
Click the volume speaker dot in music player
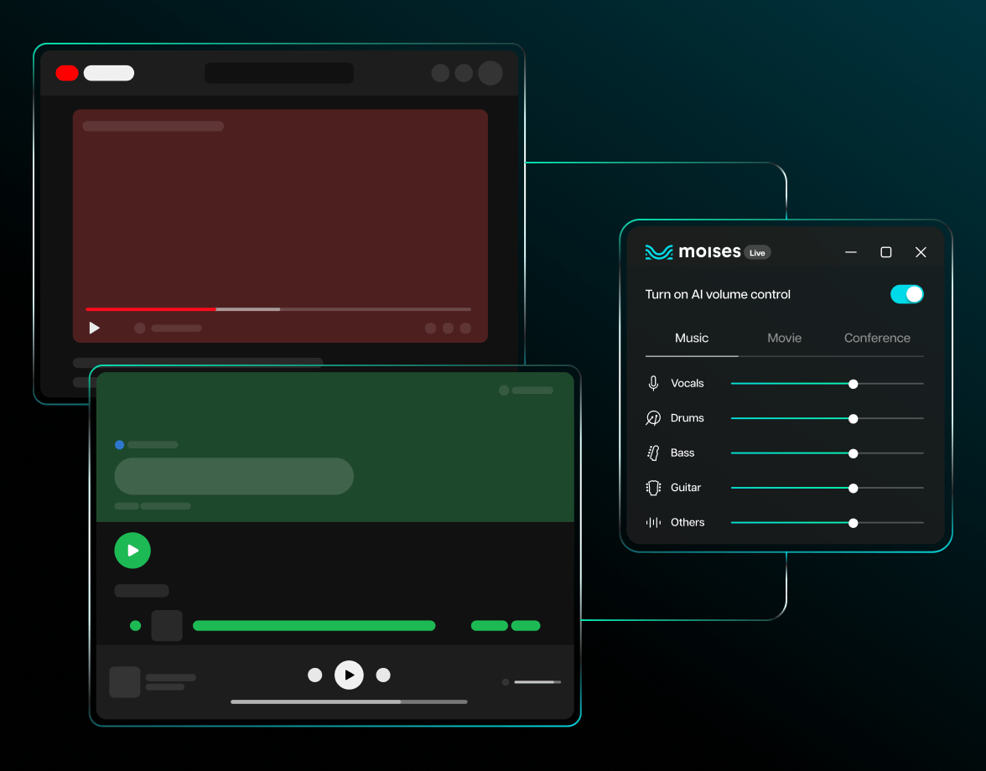click(506, 682)
